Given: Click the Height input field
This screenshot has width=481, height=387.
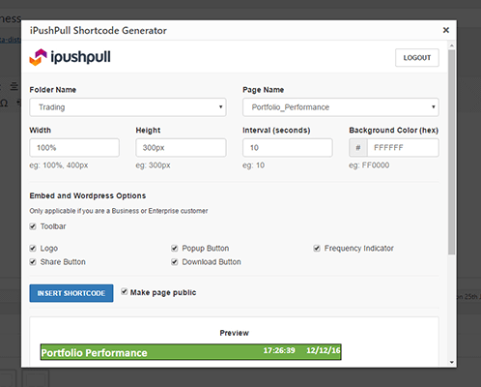Looking at the screenshot, I should pos(181,148).
